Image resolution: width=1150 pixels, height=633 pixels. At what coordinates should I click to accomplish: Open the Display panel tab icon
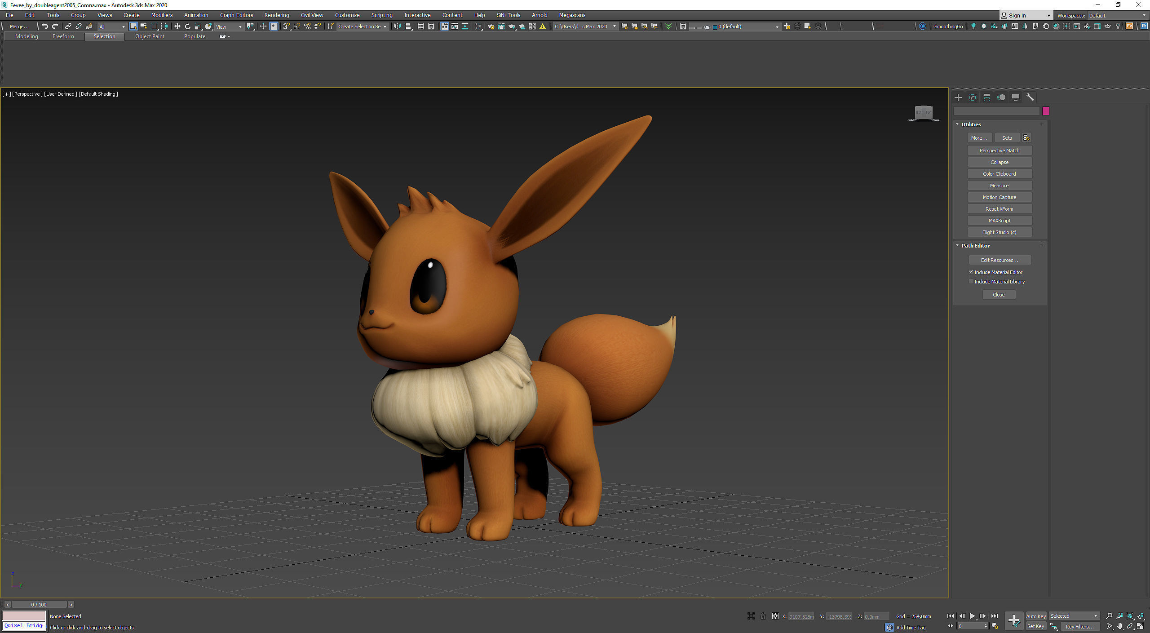[1016, 97]
